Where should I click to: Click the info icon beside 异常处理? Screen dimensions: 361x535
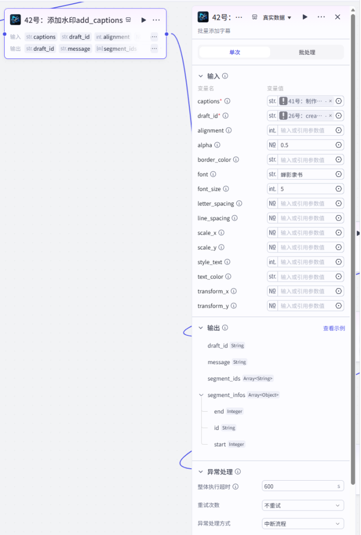click(x=238, y=472)
